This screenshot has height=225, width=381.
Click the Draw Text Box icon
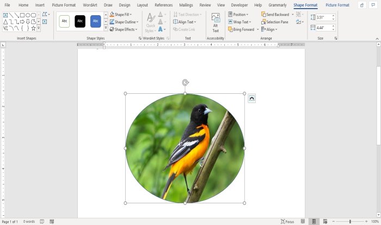[x=45, y=22]
